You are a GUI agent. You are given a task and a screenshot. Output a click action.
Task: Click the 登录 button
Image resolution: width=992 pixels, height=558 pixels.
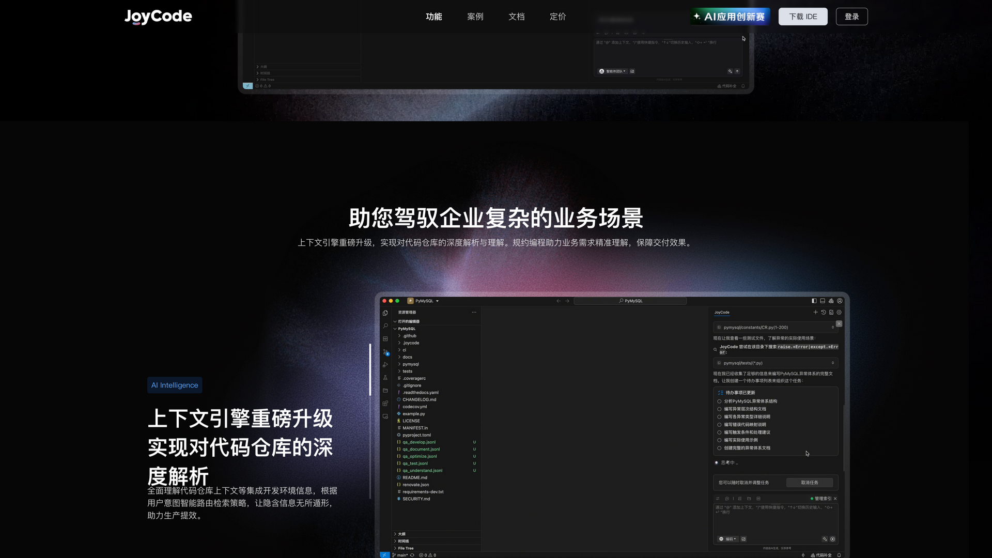[x=852, y=17]
